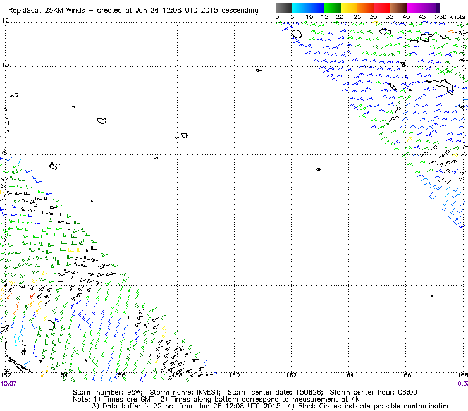Image resolution: width=468 pixels, height=411 pixels.
Task: Select longitude label '164' on bottom axis
Action: 348,375
